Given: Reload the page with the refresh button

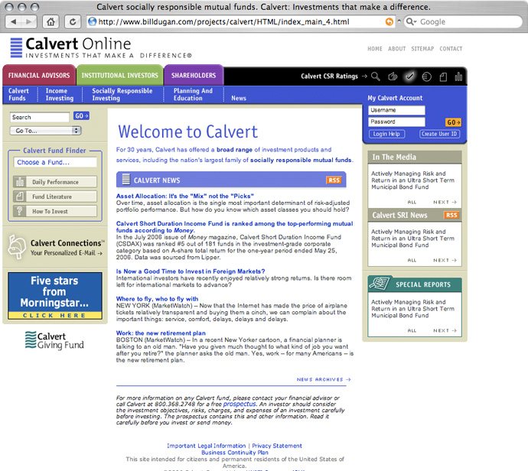Looking at the screenshot, I should coord(73,22).
